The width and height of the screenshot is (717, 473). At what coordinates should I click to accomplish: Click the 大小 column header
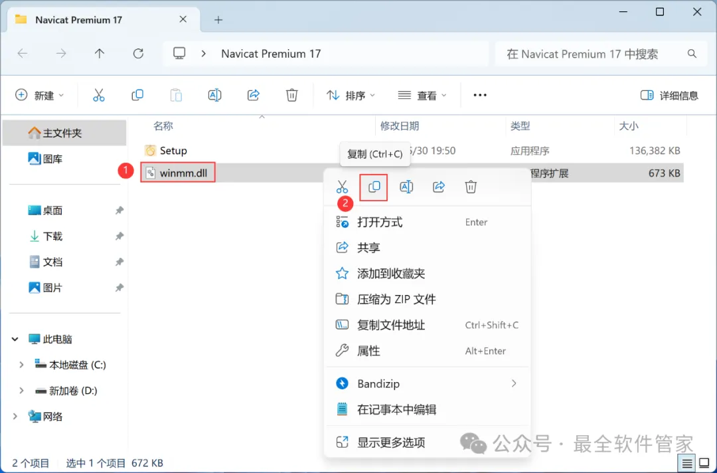click(x=628, y=126)
